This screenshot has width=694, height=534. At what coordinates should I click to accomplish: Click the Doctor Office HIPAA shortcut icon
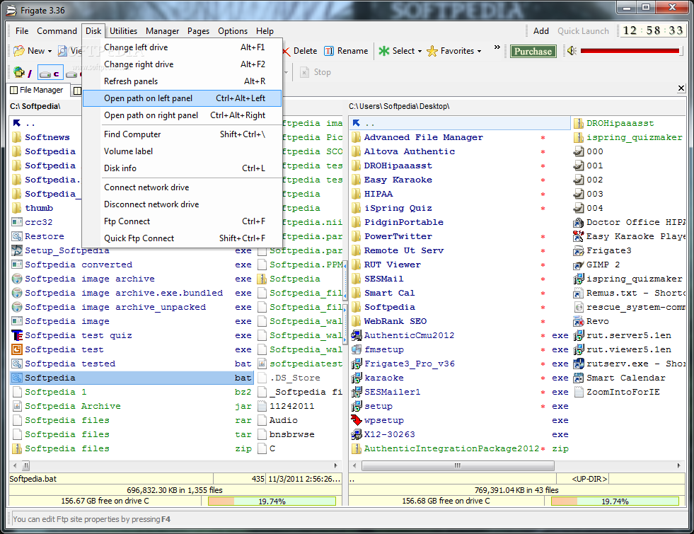pyautogui.click(x=578, y=222)
